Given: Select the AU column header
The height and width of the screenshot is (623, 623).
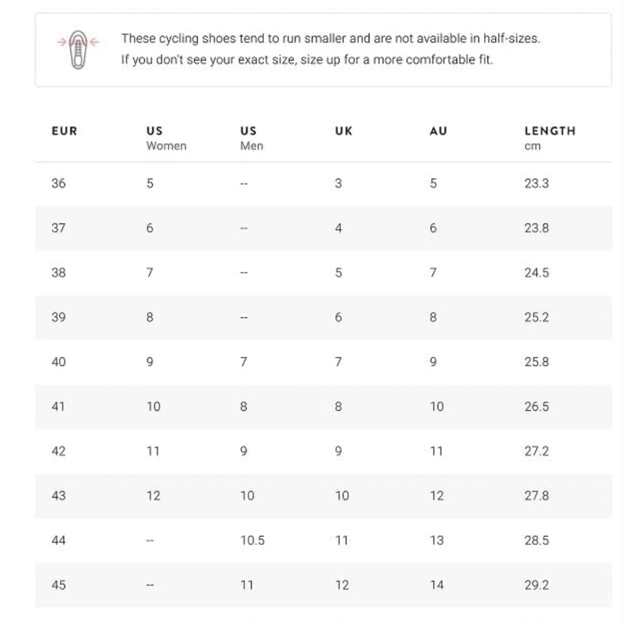Looking at the screenshot, I should pos(438,131).
